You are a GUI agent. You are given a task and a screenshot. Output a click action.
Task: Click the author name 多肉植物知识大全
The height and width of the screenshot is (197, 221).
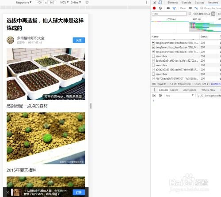click(30, 38)
